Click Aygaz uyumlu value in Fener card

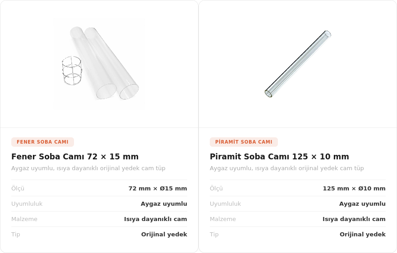pyautogui.click(x=164, y=204)
